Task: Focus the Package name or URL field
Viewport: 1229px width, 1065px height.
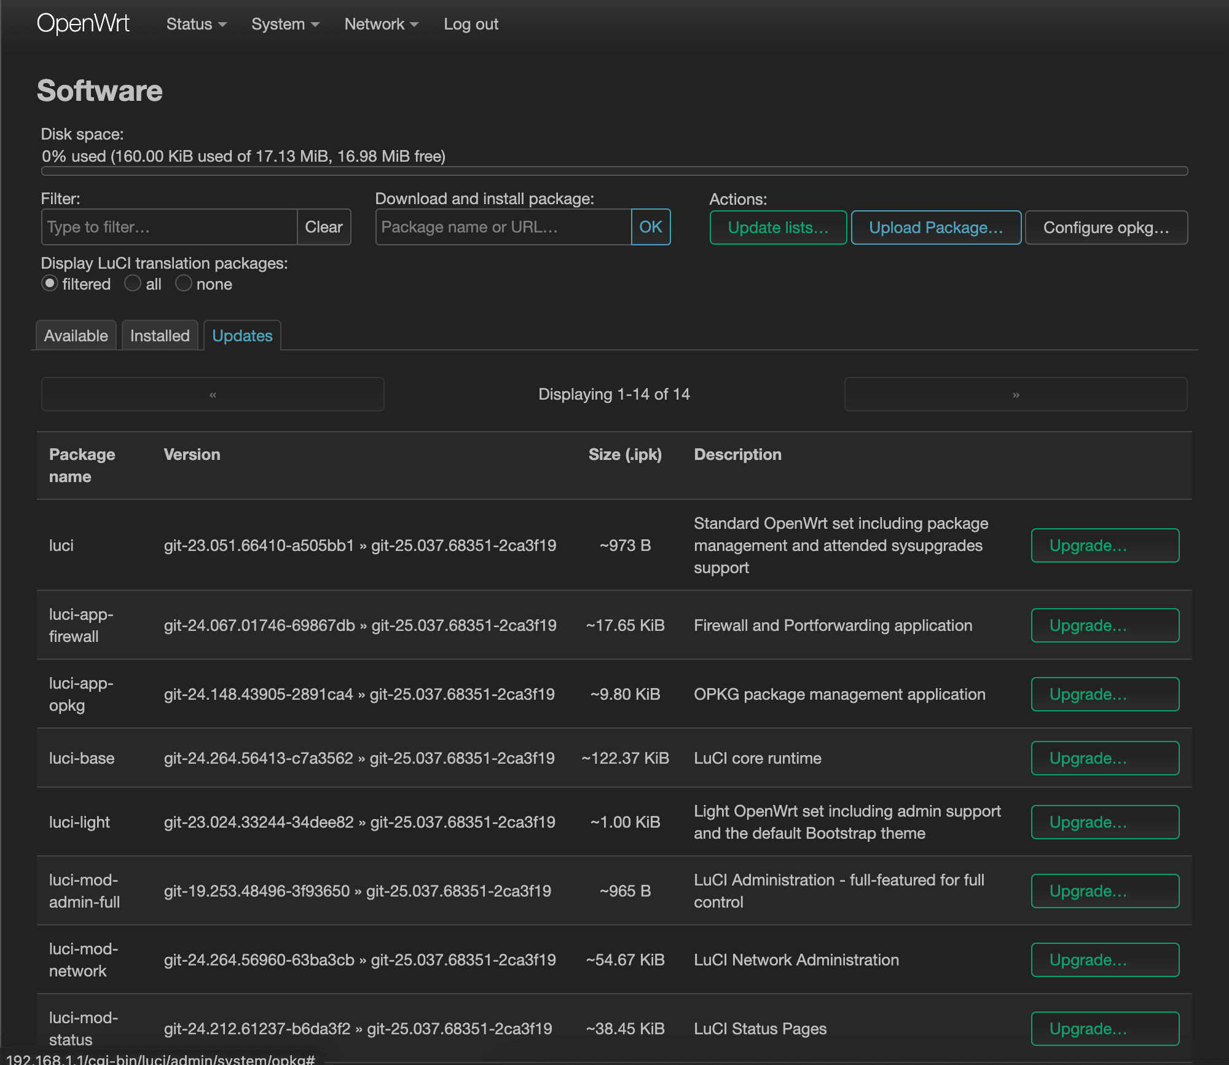Action: coord(503,227)
